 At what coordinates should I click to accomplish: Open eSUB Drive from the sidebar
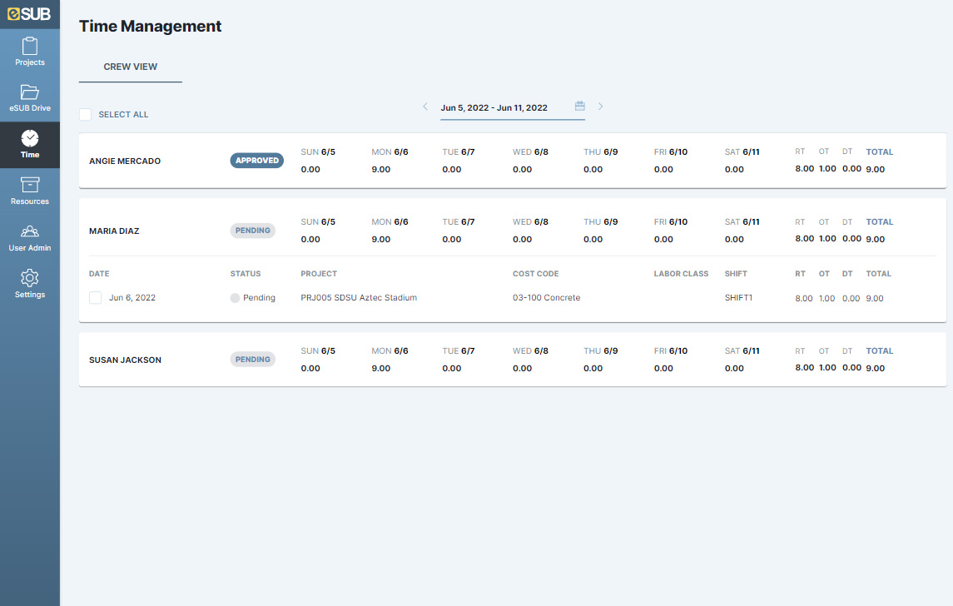pos(29,97)
